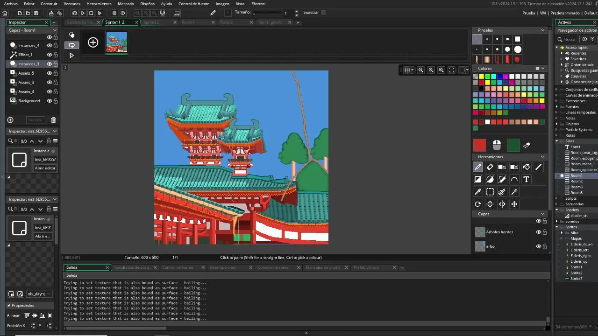Expand the Scripts folder
The height and width of the screenshot is (336, 598).
coord(557,198)
